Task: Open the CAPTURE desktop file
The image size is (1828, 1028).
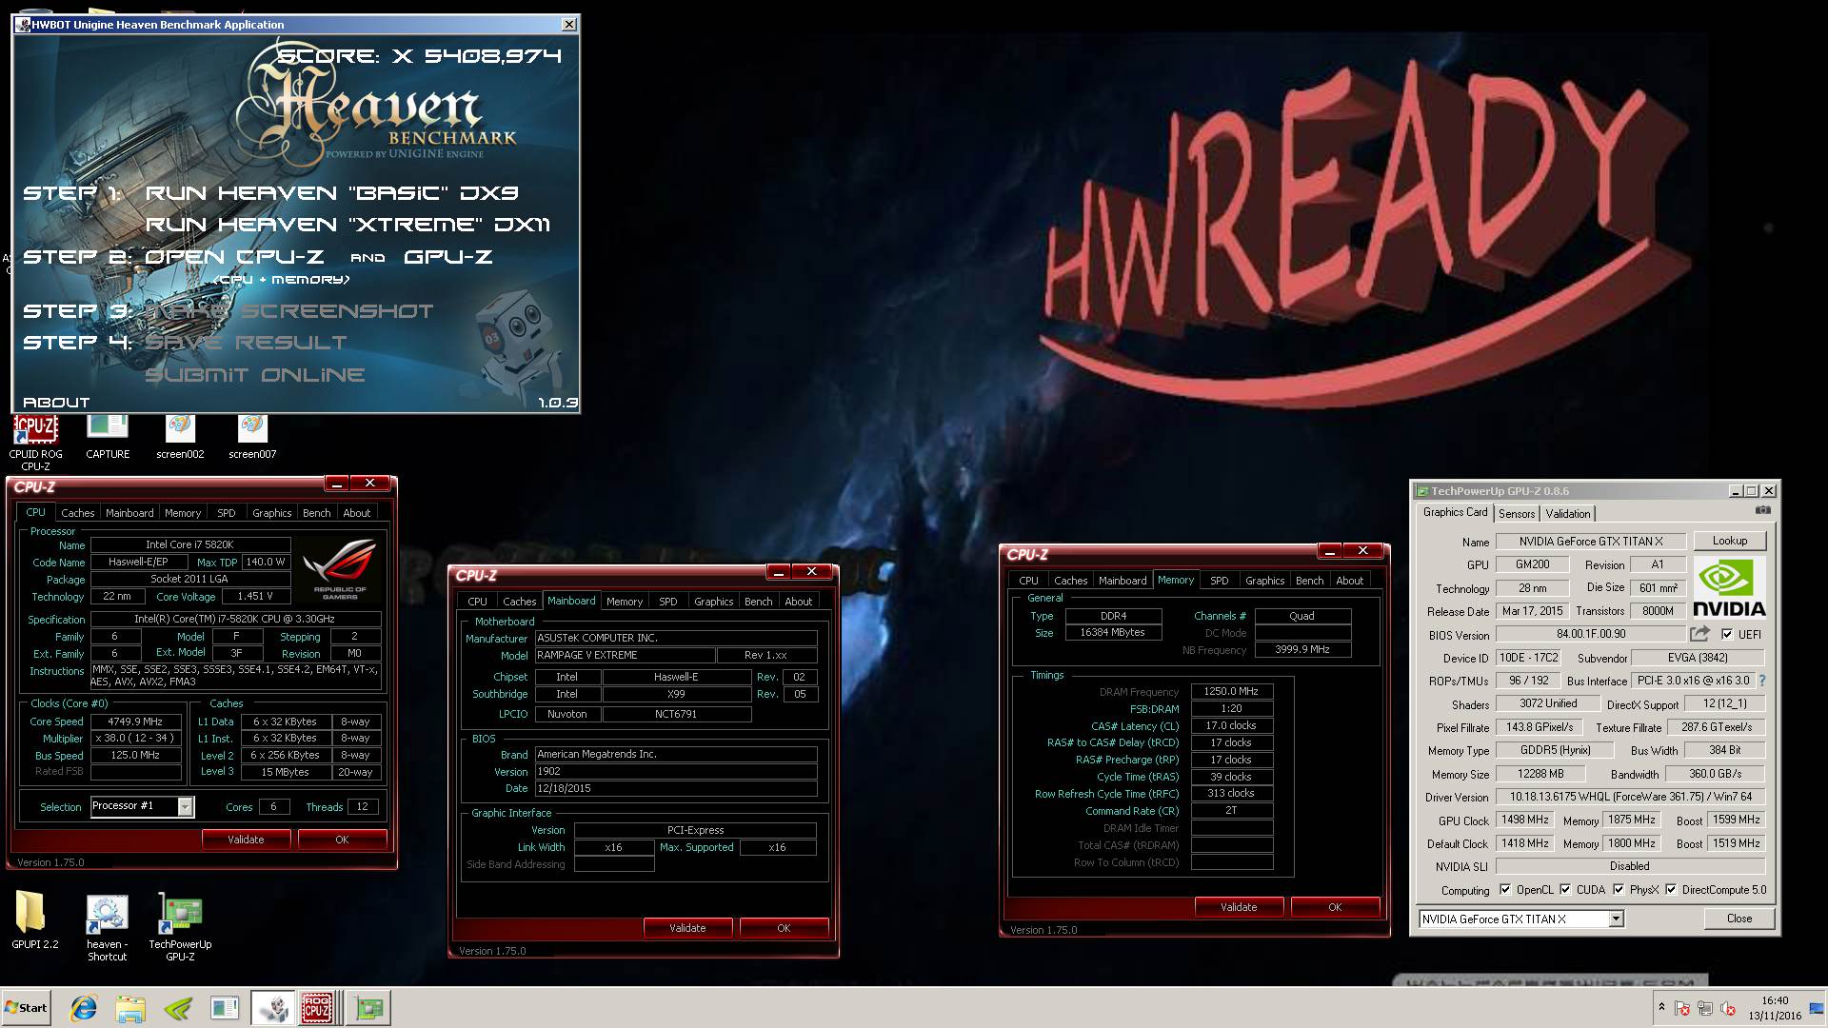Action: click(108, 438)
